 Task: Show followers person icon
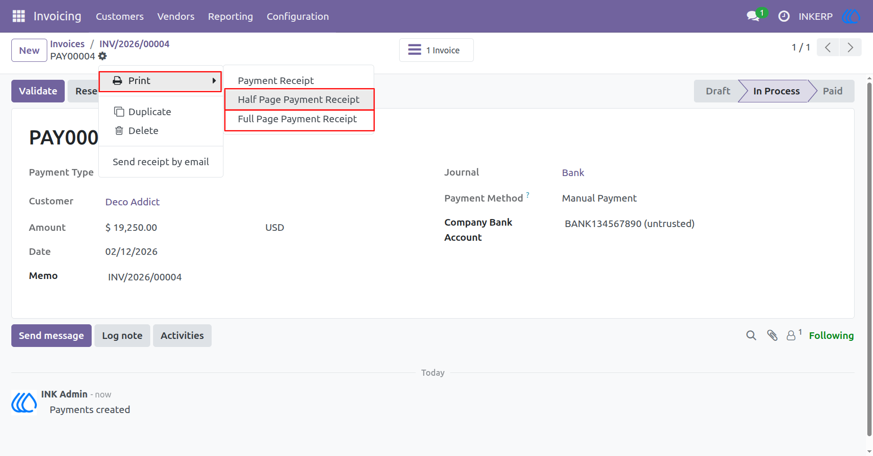tap(791, 336)
